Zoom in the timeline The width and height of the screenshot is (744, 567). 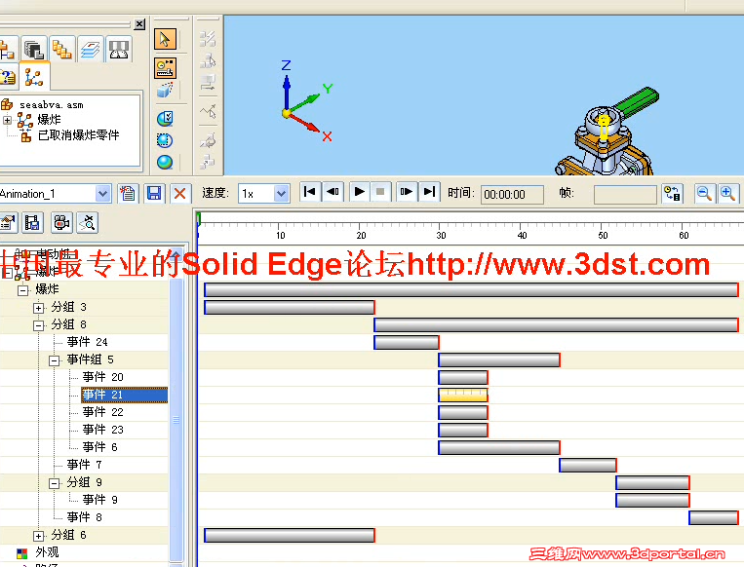[x=727, y=194]
